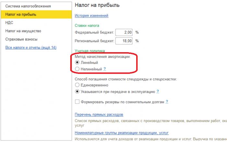Open help icon next to Нелинейный
The image size is (227, 142).
[x=105, y=69]
